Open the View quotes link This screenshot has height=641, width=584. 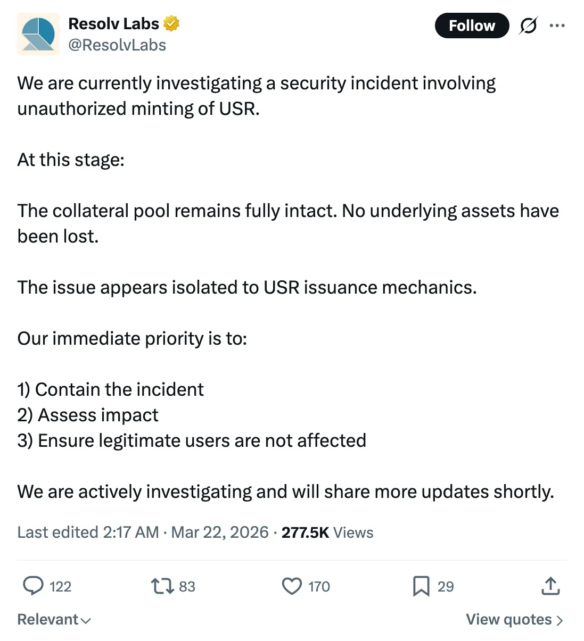509,620
